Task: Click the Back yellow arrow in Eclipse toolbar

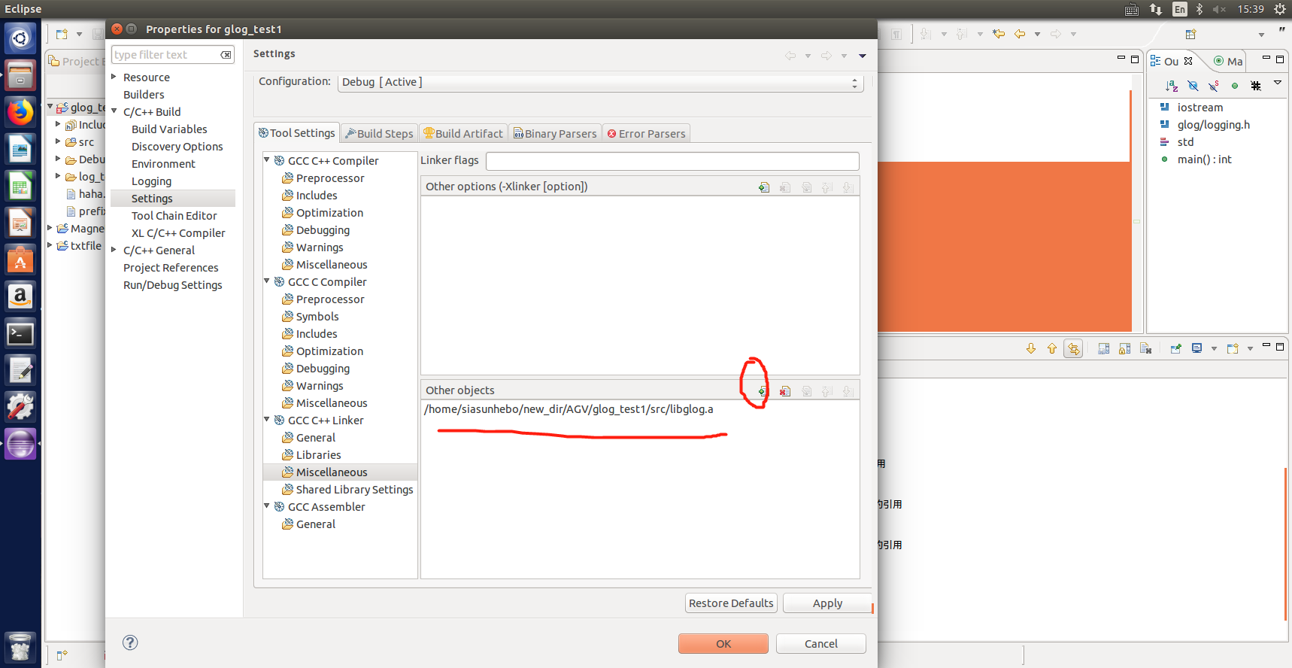Action: (1020, 34)
